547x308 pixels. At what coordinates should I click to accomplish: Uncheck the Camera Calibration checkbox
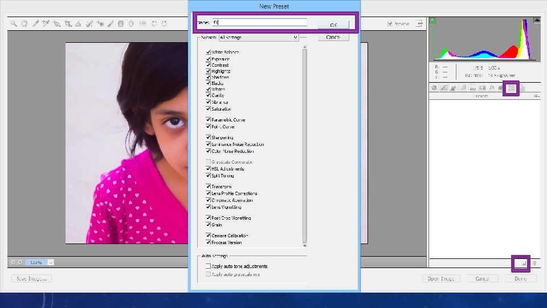tap(209, 236)
